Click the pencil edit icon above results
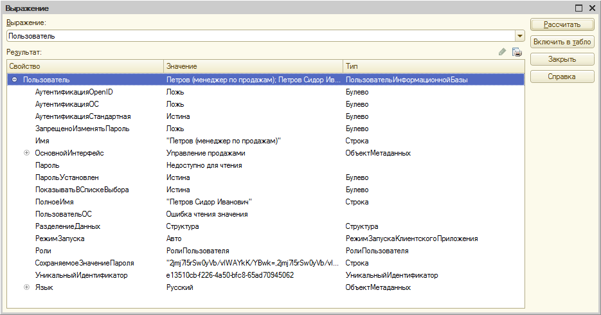The height and width of the screenshot is (315, 601). click(503, 52)
